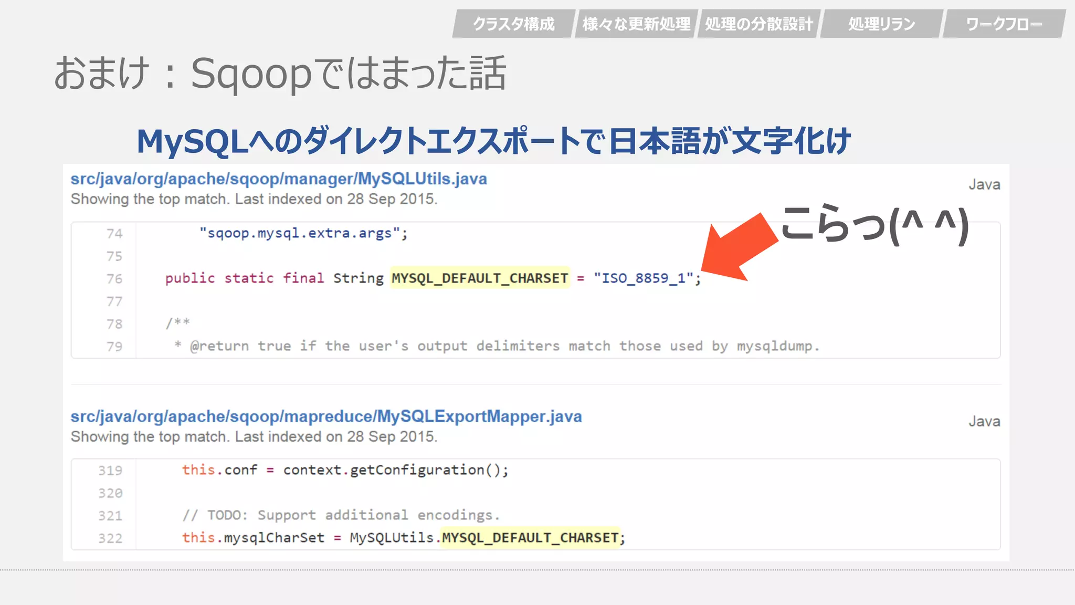The height and width of the screenshot is (605, 1075).
Task: Click the @return true comment line
Action: tap(497, 346)
